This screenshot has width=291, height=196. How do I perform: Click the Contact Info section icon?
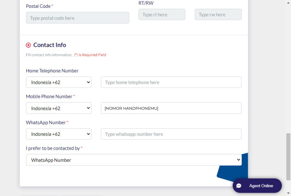pyautogui.click(x=28, y=45)
